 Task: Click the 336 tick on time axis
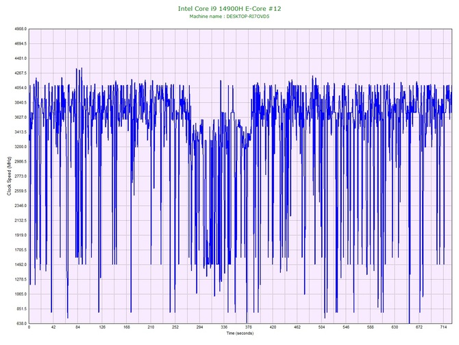click(224, 327)
